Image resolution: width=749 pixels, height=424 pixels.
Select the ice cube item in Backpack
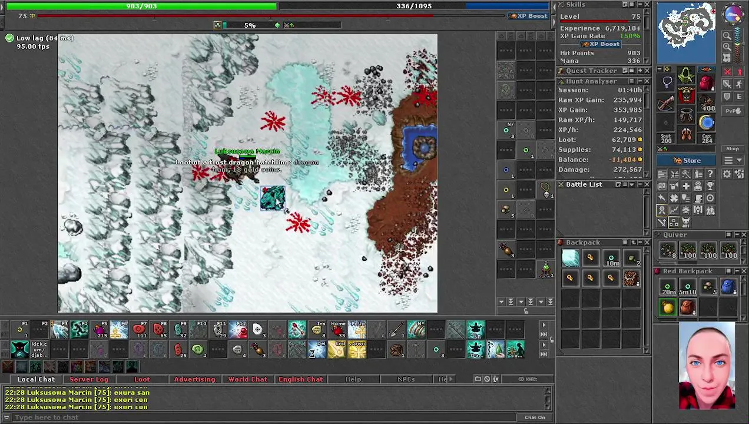pos(570,258)
